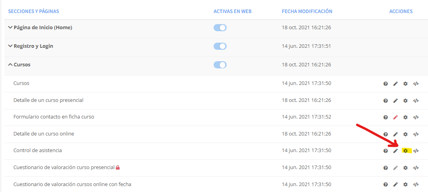Image resolution: width=428 pixels, height=192 pixels.
Task: Click help icon on Control de asistencia row
Action: [385, 151]
